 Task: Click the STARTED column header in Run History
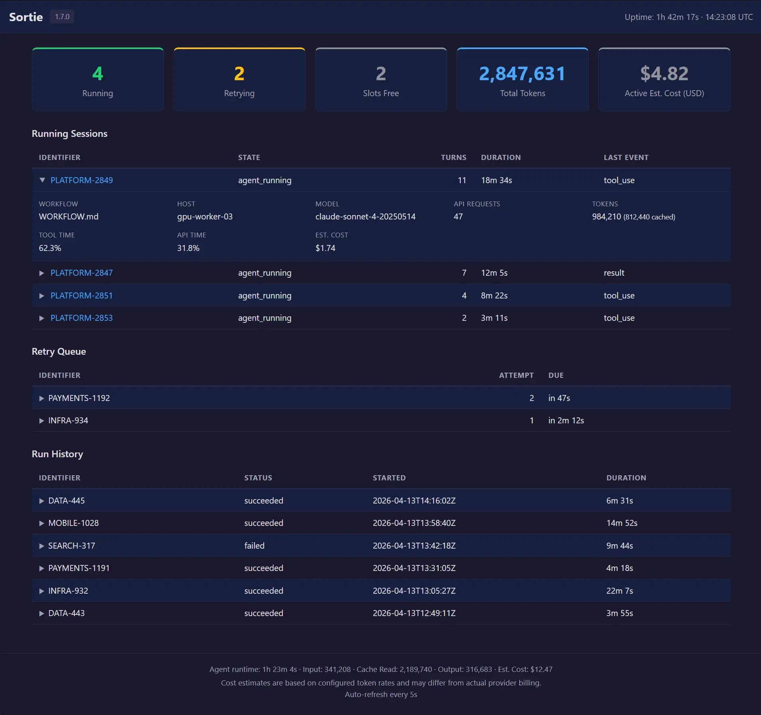389,478
